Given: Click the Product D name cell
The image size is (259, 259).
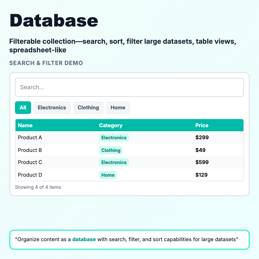Looking at the screenshot, I should point(30,175).
